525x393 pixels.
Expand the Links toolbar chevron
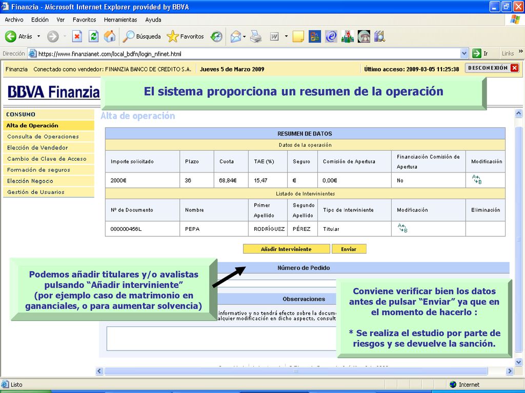tap(521, 52)
